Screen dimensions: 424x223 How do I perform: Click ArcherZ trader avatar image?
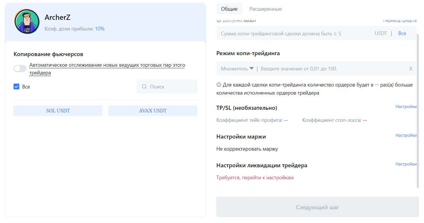(x=27, y=22)
